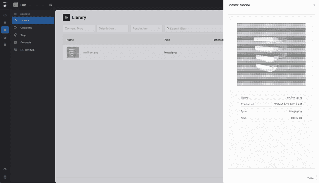Open the help question mark icon
Viewport: 319px width, 183px height.
tap(5, 170)
